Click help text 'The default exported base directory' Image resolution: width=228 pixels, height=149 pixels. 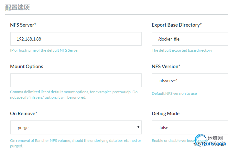coord(182,50)
